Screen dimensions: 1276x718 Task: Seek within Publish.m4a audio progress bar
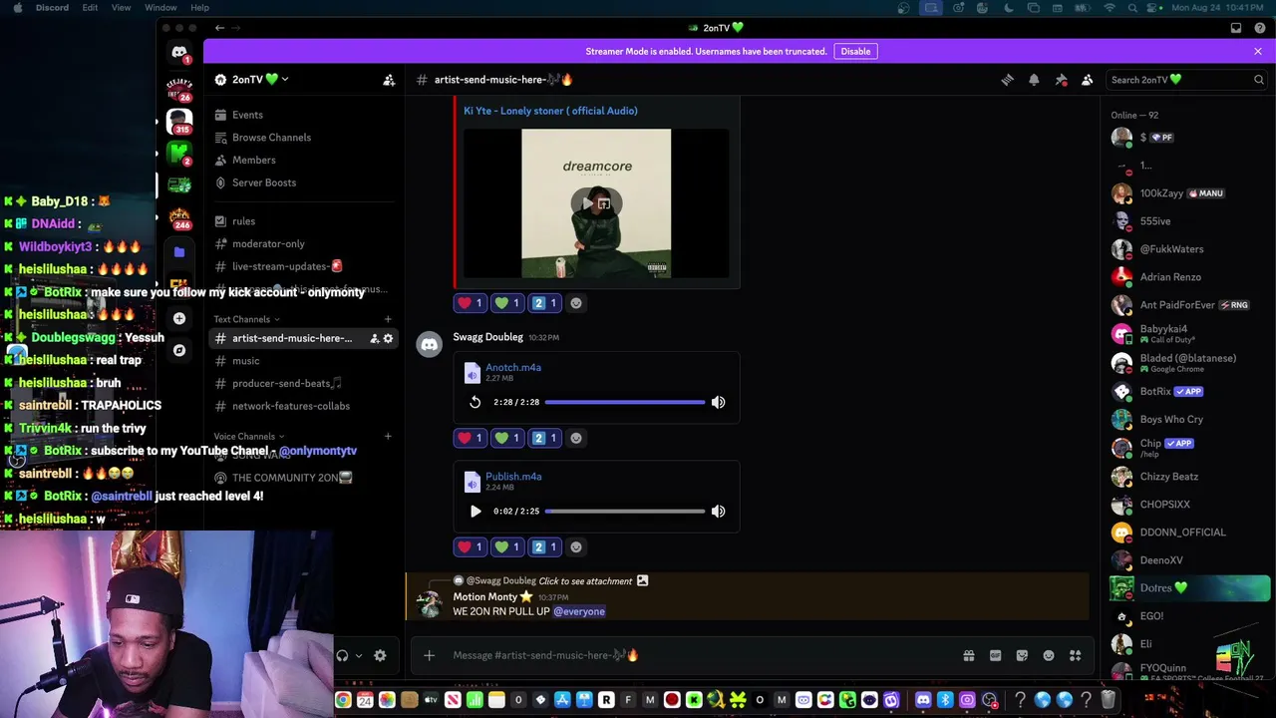coord(625,511)
